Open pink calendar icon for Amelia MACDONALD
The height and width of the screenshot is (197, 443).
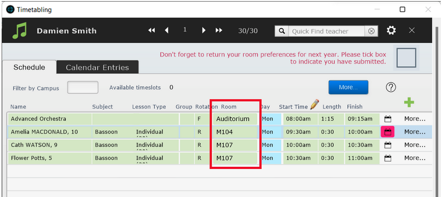[x=388, y=132]
